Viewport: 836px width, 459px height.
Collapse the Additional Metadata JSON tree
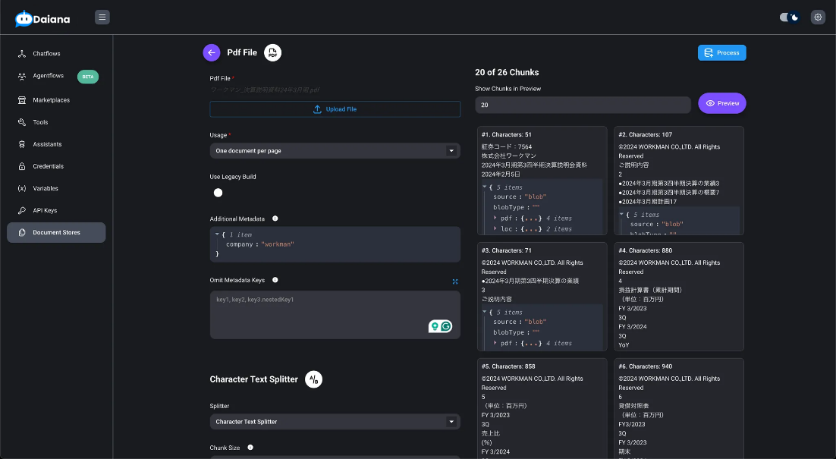[217, 234]
